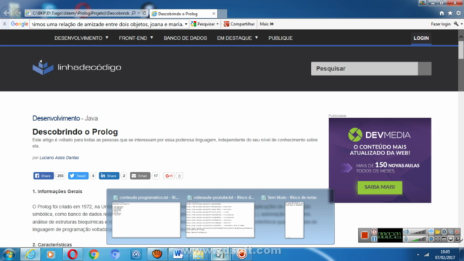This screenshot has height=261, width=464.
Task: Open Google Chrome from the taskbar
Action: [x=94, y=254]
